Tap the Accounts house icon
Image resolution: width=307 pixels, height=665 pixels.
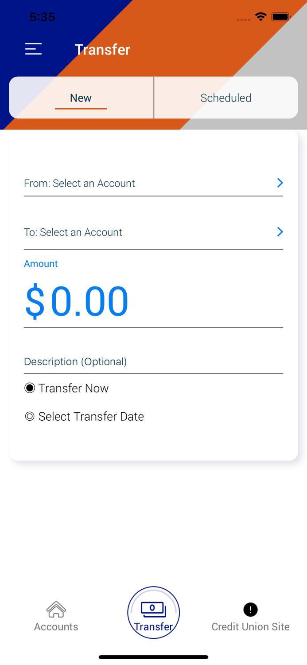point(56,610)
